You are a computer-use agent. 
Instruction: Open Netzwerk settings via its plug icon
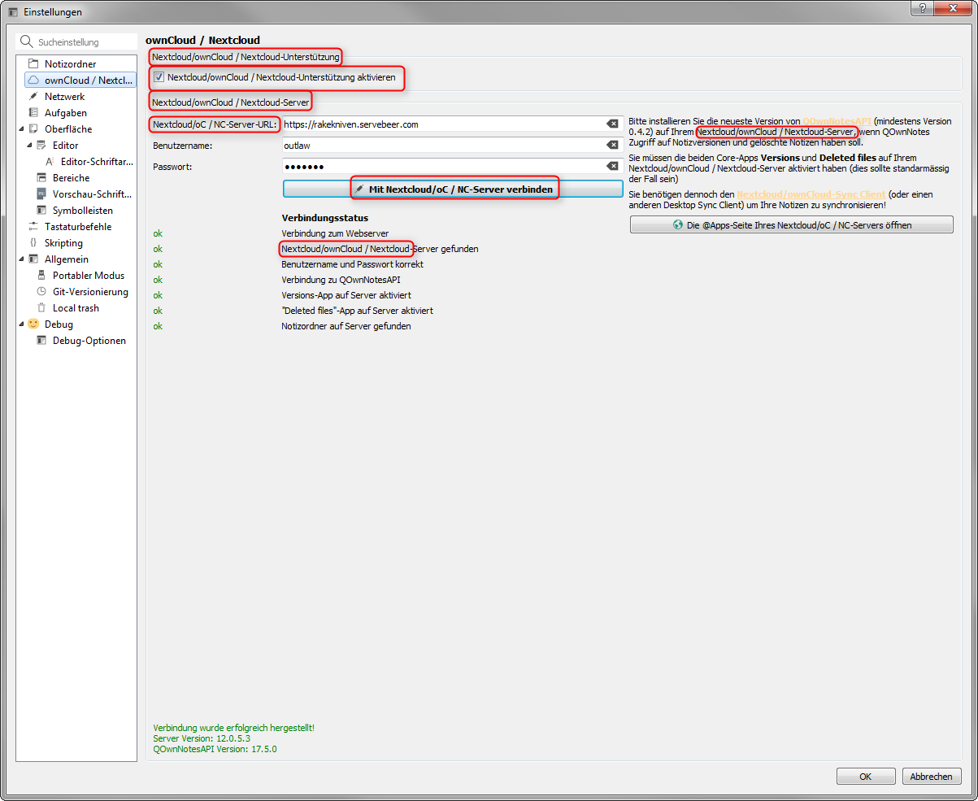(x=33, y=96)
